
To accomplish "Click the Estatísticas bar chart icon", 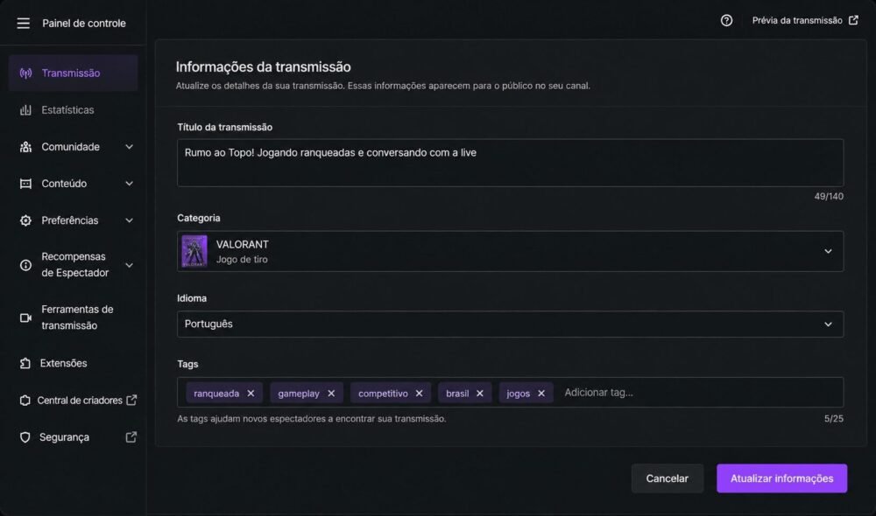I will [25, 110].
